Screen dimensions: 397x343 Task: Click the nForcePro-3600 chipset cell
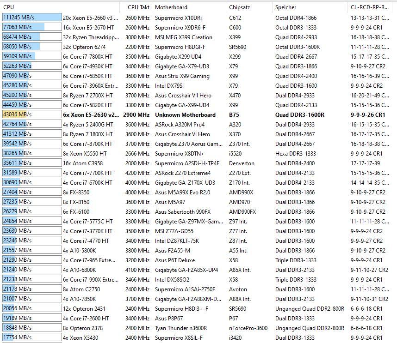tap(248, 328)
